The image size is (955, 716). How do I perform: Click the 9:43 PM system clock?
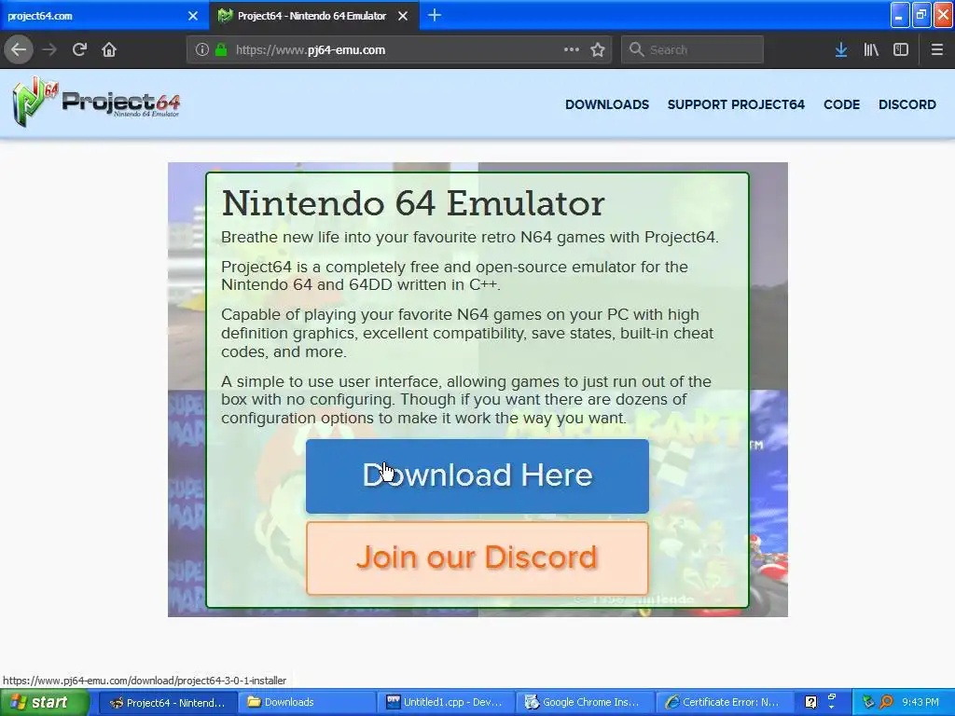click(x=920, y=702)
